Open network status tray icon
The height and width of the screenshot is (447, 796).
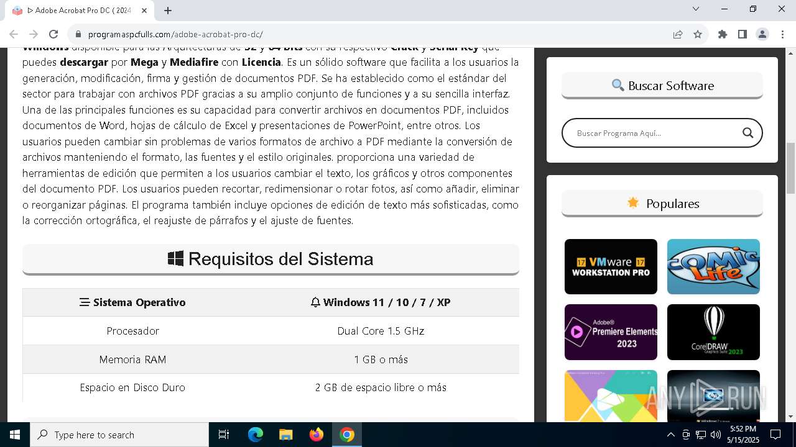pyautogui.click(x=701, y=435)
